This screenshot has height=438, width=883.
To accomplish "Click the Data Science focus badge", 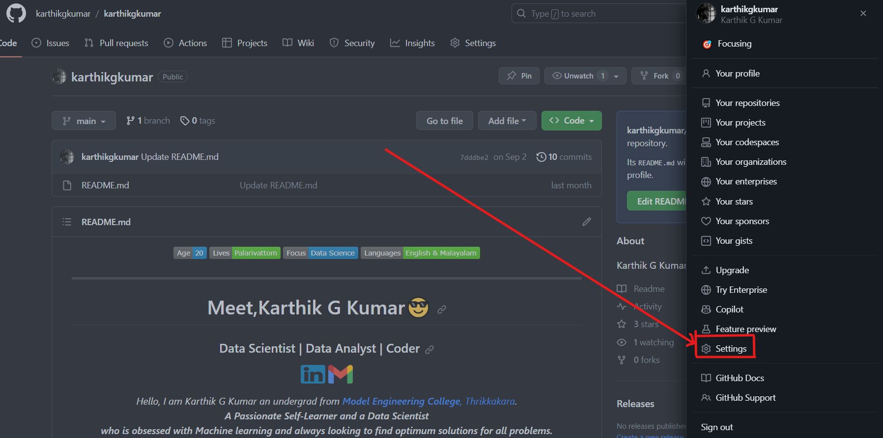I will click(332, 253).
